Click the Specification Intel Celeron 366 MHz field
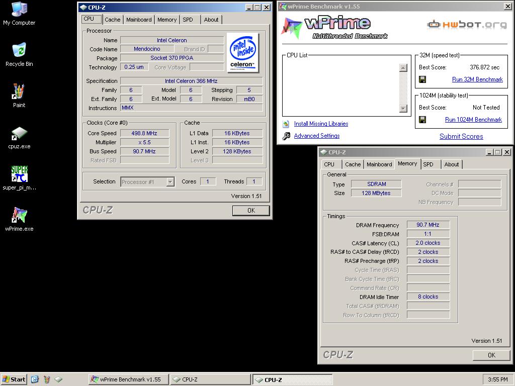 point(191,81)
